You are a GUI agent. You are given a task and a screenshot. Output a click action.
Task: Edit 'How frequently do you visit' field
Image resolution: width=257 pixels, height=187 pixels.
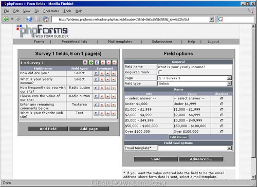[x=96, y=88]
